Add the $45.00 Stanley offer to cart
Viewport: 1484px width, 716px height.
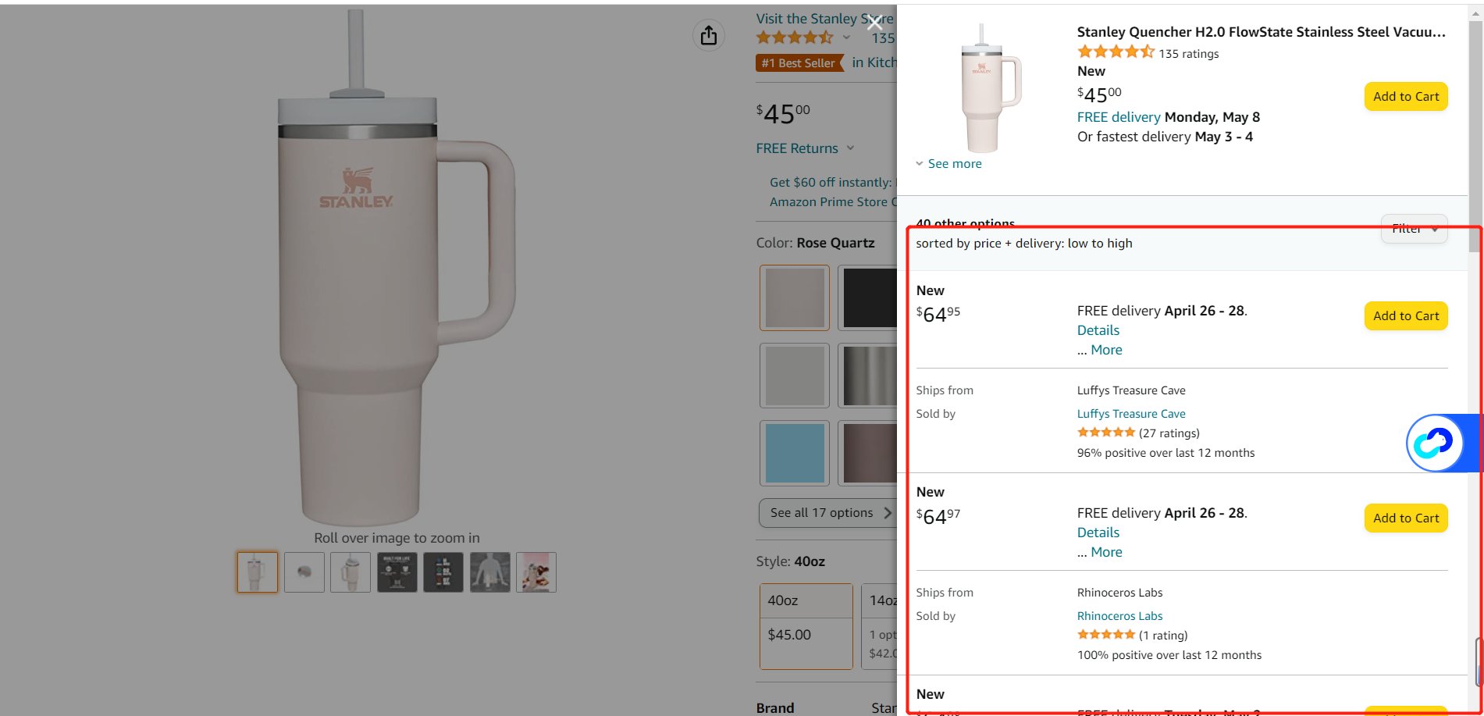[1405, 97]
